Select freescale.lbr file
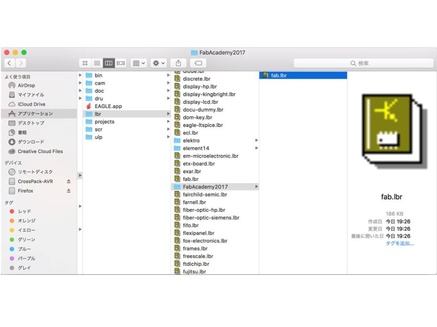 [215, 256]
